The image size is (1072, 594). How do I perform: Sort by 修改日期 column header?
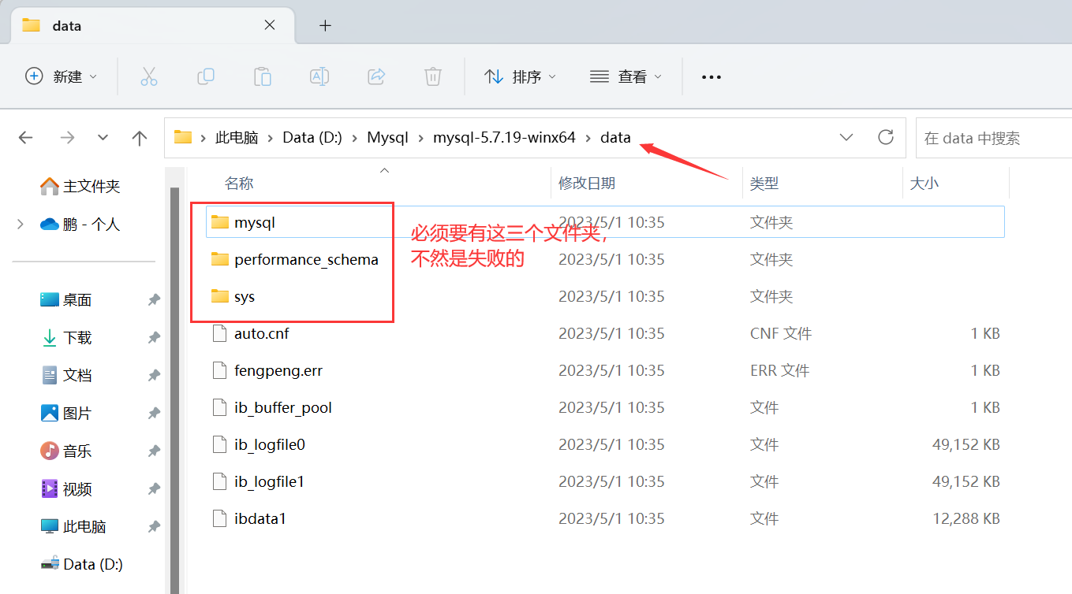coord(587,184)
